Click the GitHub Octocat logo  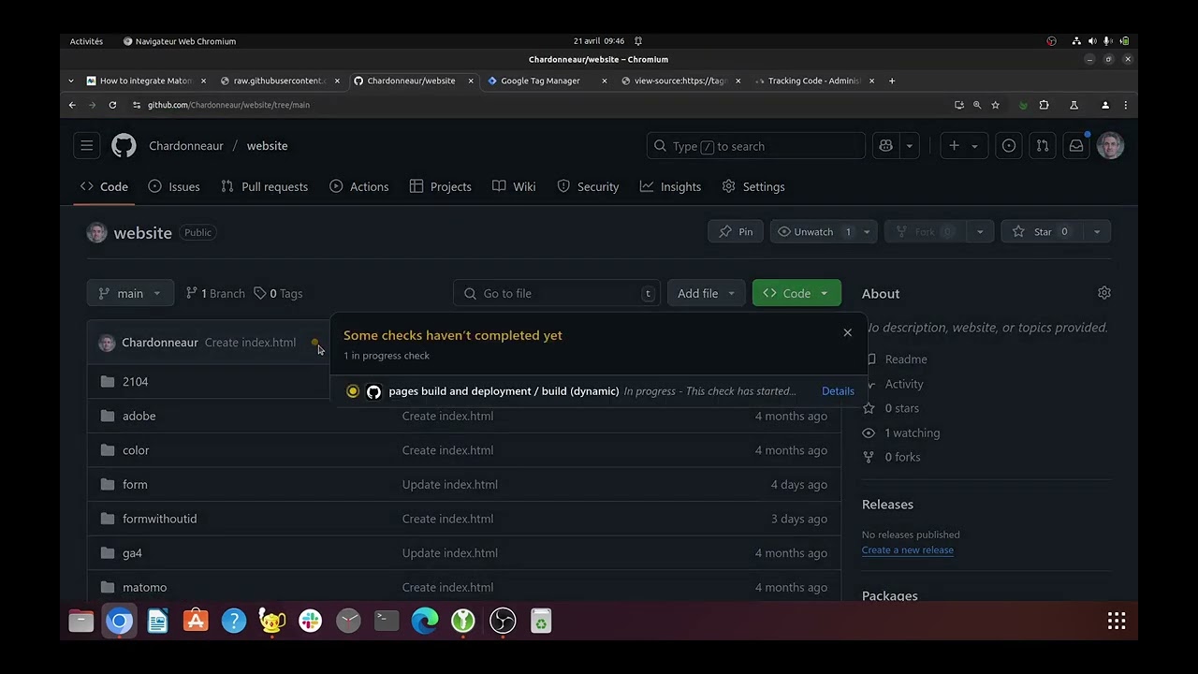124,146
